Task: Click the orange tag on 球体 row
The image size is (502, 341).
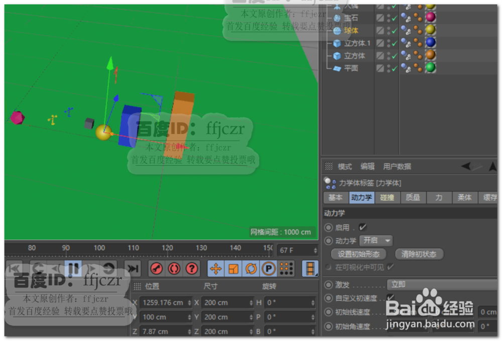Action: coord(418,30)
